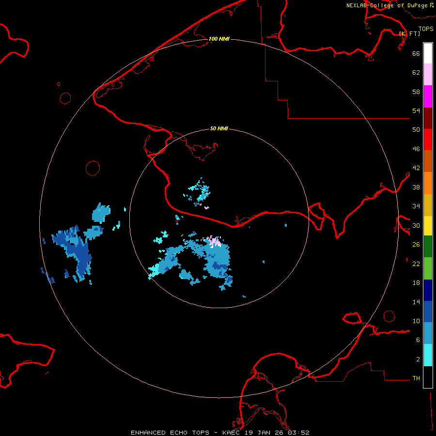
Task: Click the "[K FT]" units label
Action: click(x=409, y=33)
